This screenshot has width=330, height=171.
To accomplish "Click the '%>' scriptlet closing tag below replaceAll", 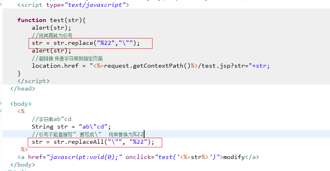I will tap(24, 149).
